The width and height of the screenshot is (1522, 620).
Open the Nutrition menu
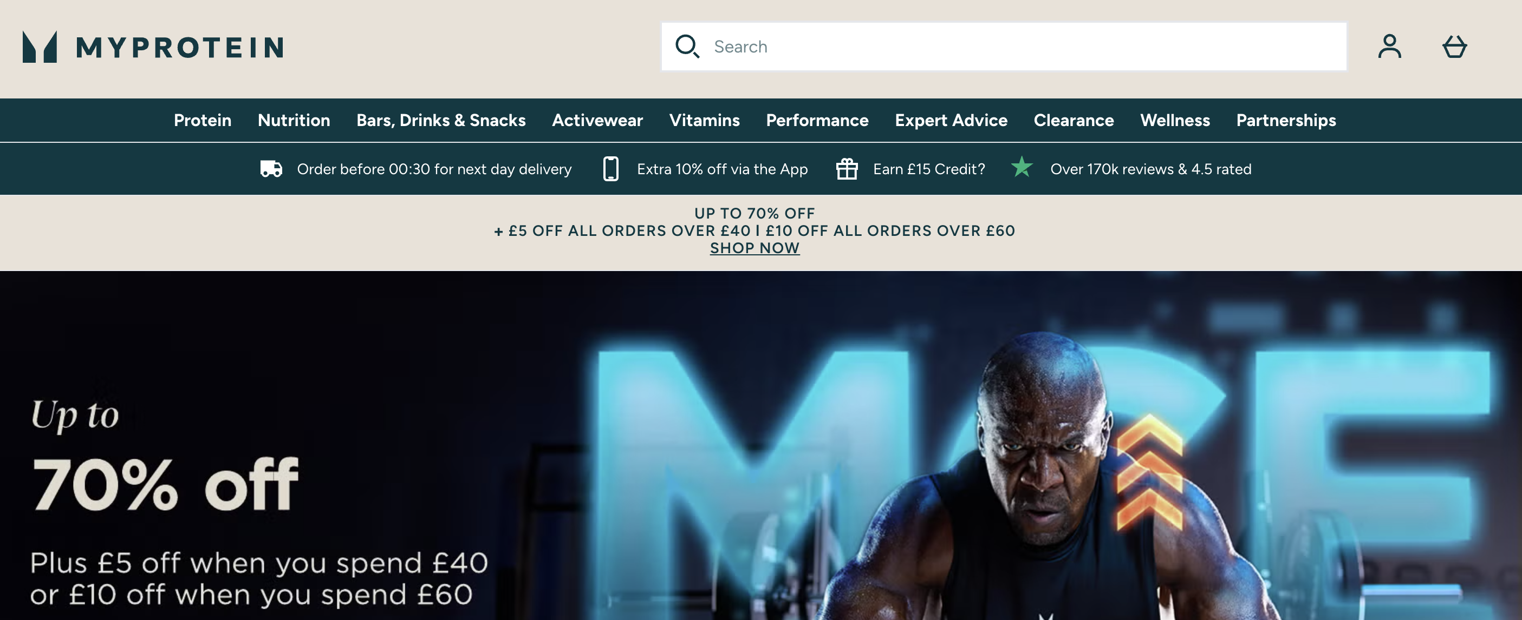pos(294,120)
